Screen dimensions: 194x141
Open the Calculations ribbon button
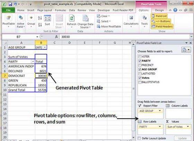[x=131, y=21]
